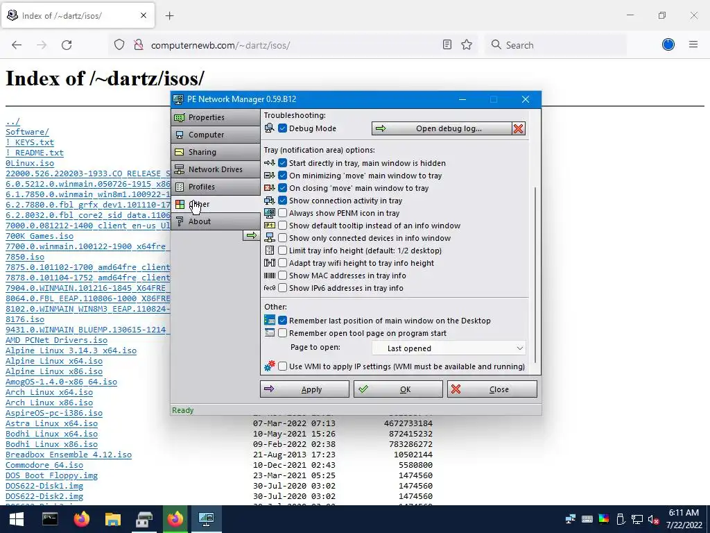Enable Always show PENM icon in tray
The image size is (710, 533).
coord(283,213)
